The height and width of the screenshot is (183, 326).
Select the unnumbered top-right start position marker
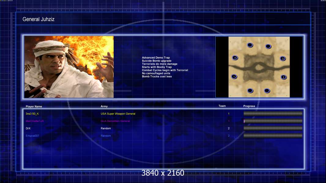pyautogui.click(x=268, y=46)
